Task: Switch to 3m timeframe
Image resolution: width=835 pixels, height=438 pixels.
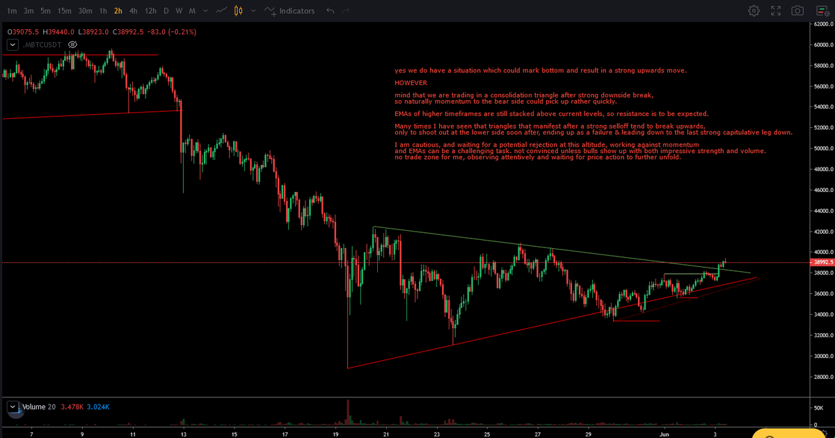Action: (28, 10)
